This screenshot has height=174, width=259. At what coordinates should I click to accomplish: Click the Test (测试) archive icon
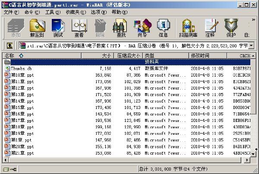pos(58,28)
